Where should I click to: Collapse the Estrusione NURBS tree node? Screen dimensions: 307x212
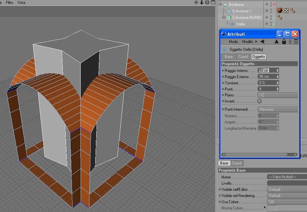223,18
